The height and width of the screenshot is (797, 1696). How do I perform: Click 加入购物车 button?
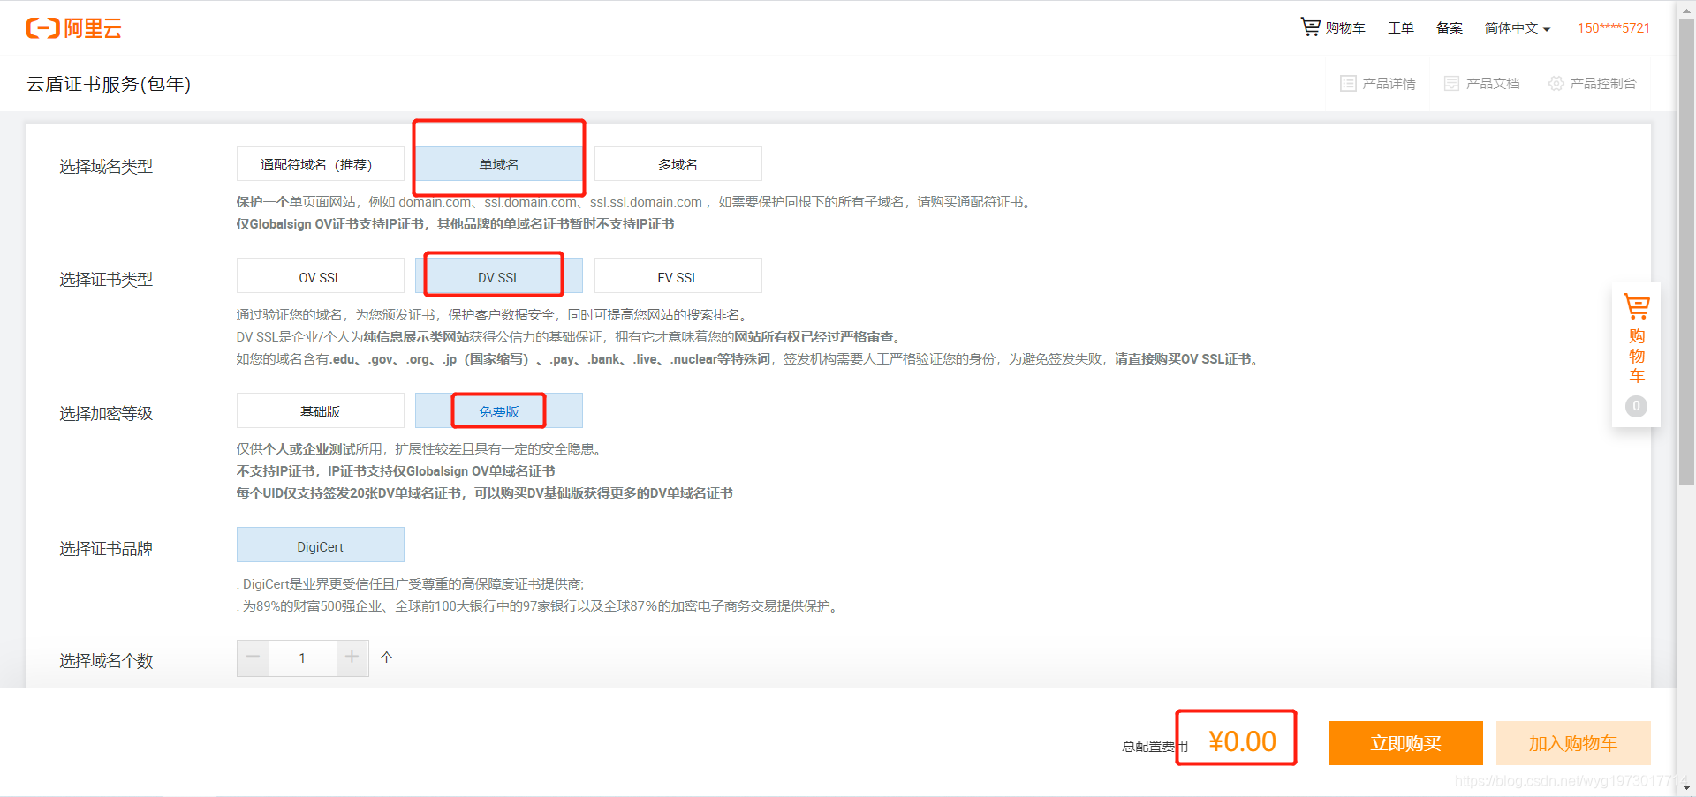coord(1573,743)
